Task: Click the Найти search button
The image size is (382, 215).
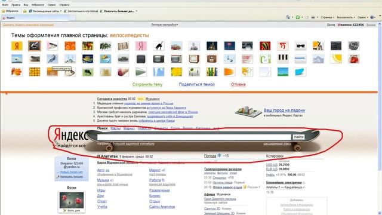Action: pos(298,137)
